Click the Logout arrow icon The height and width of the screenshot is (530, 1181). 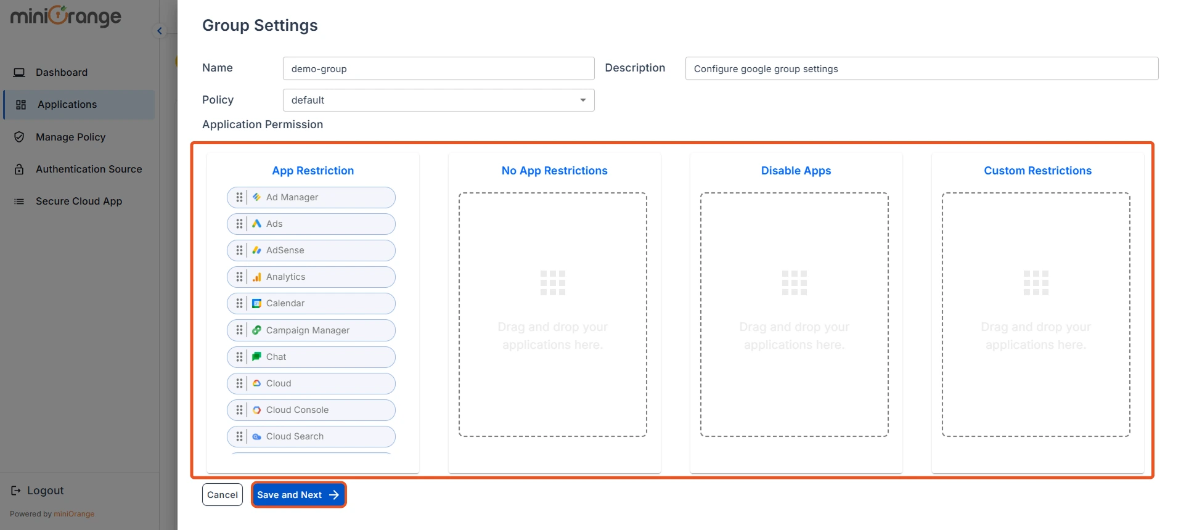16,491
